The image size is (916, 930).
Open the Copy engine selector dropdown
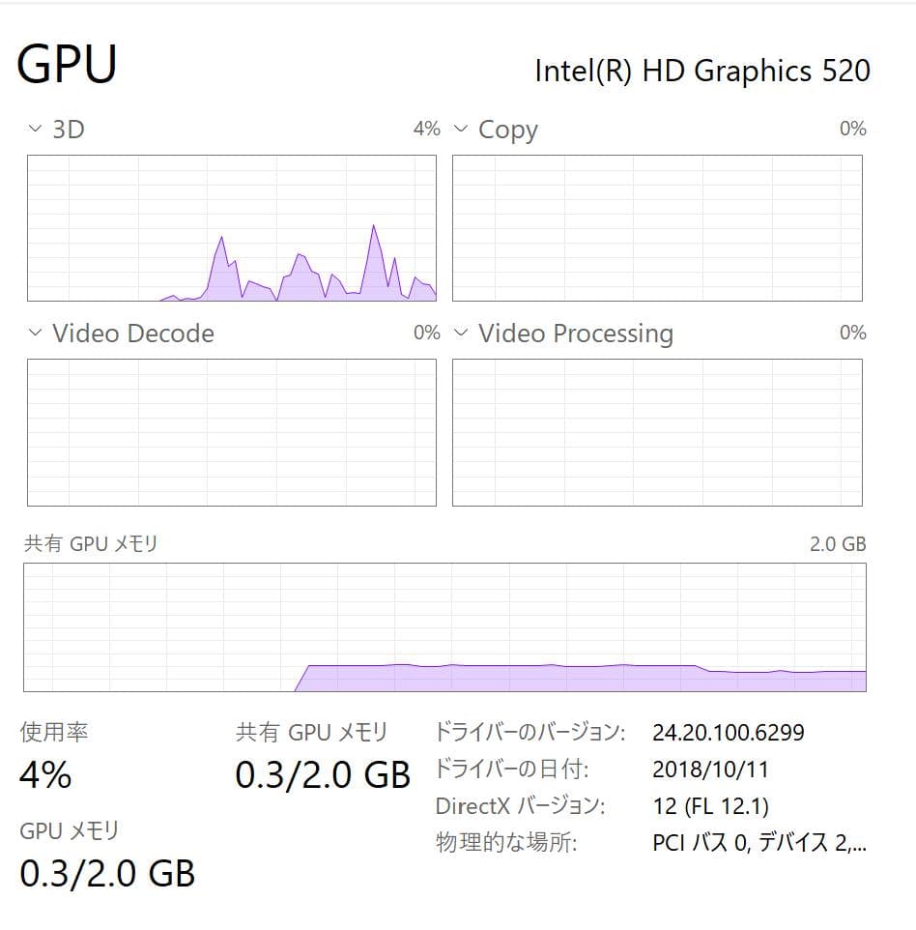click(x=507, y=129)
